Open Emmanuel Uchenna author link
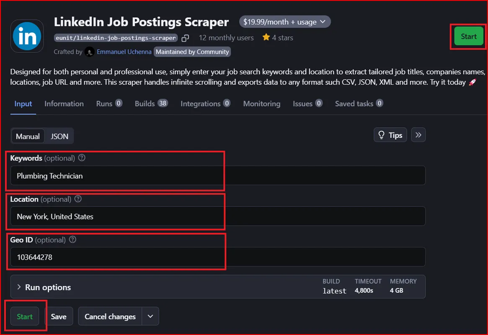The height and width of the screenshot is (335, 488). [124, 52]
